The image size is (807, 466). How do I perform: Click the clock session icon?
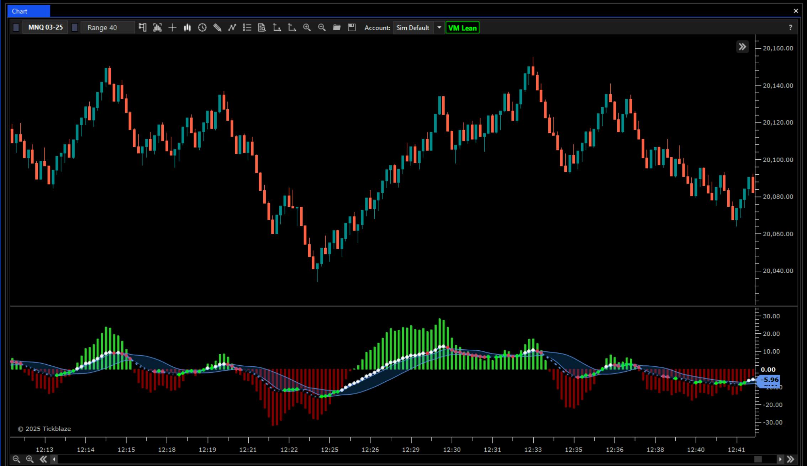point(202,28)
